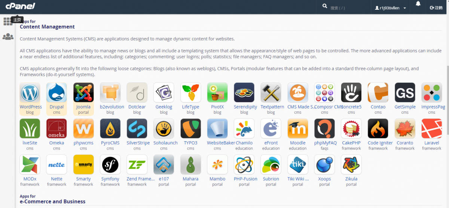Choose the Mambo icon

click(x=217, y=164)
